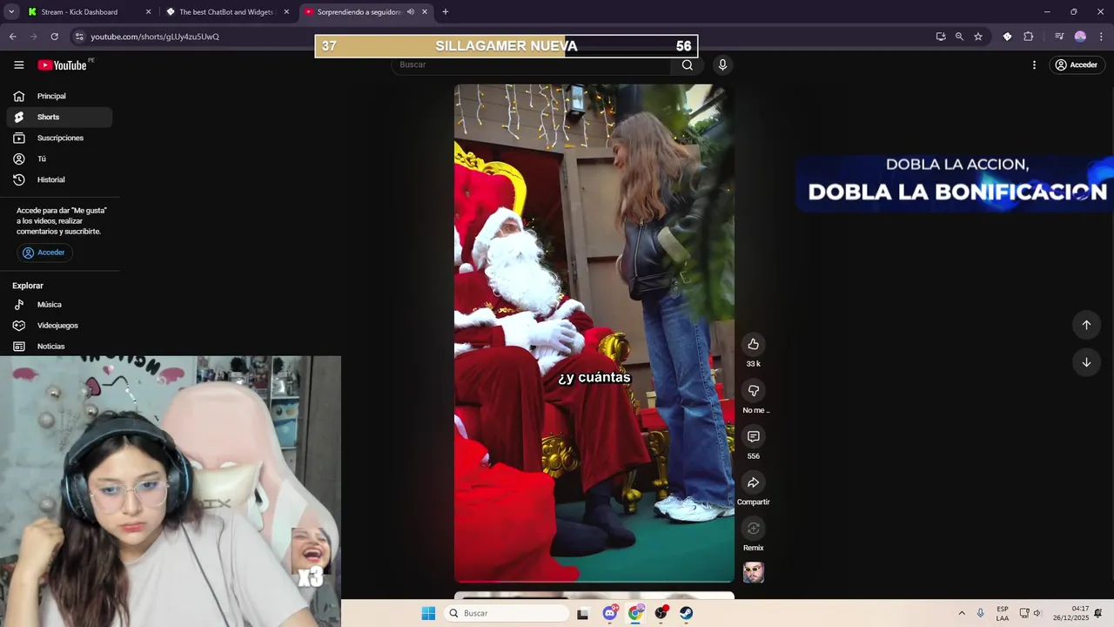Open the tag-shaped extension icon
The width and height of the screenshot is (1114, 627).
click(1007, 37)
